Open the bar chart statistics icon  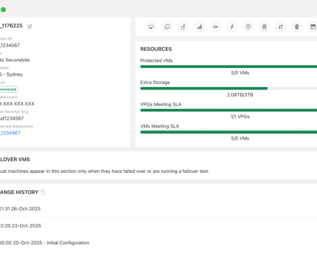point(200,27)
